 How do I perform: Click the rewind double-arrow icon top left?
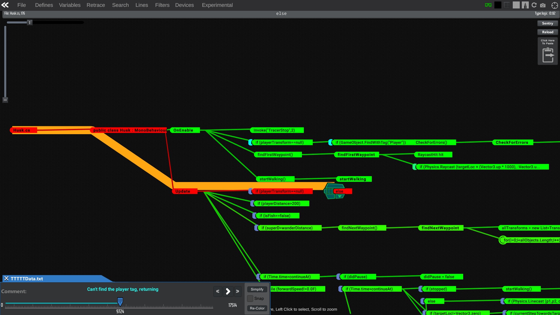(x=5, y=5)
